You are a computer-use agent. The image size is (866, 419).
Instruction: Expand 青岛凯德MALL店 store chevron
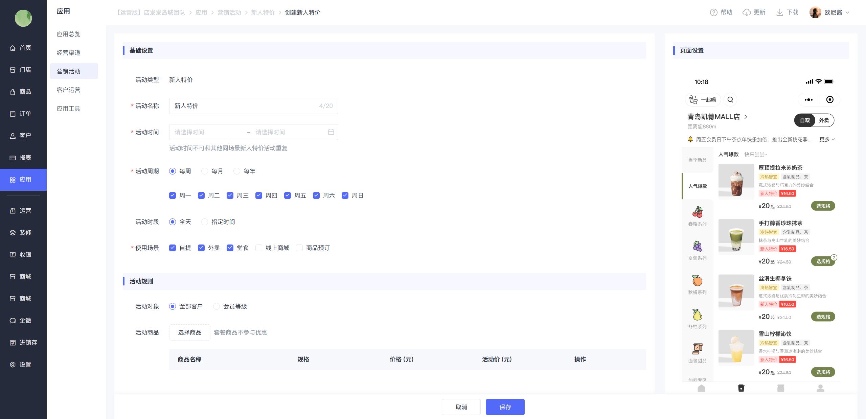[746, 117]
